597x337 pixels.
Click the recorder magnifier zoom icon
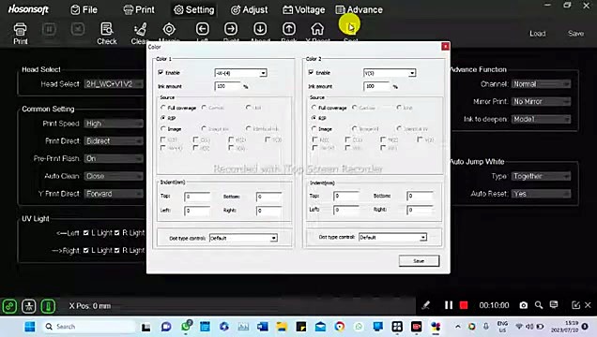539,305
